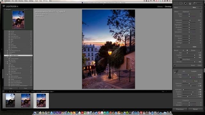The image size is (205, 115).
Task: Collapse the Navigator panel
Action: (4, 9)
